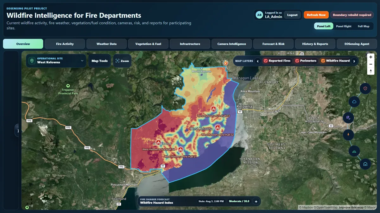Click the Refresh Now button

316,15
